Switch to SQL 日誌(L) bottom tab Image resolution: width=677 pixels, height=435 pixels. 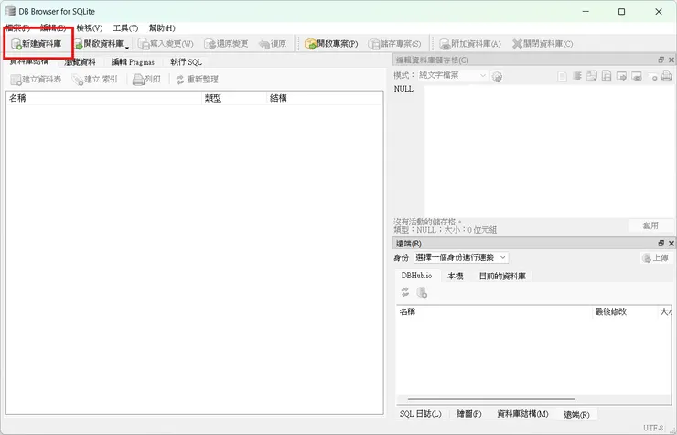[x=420, y=414]
